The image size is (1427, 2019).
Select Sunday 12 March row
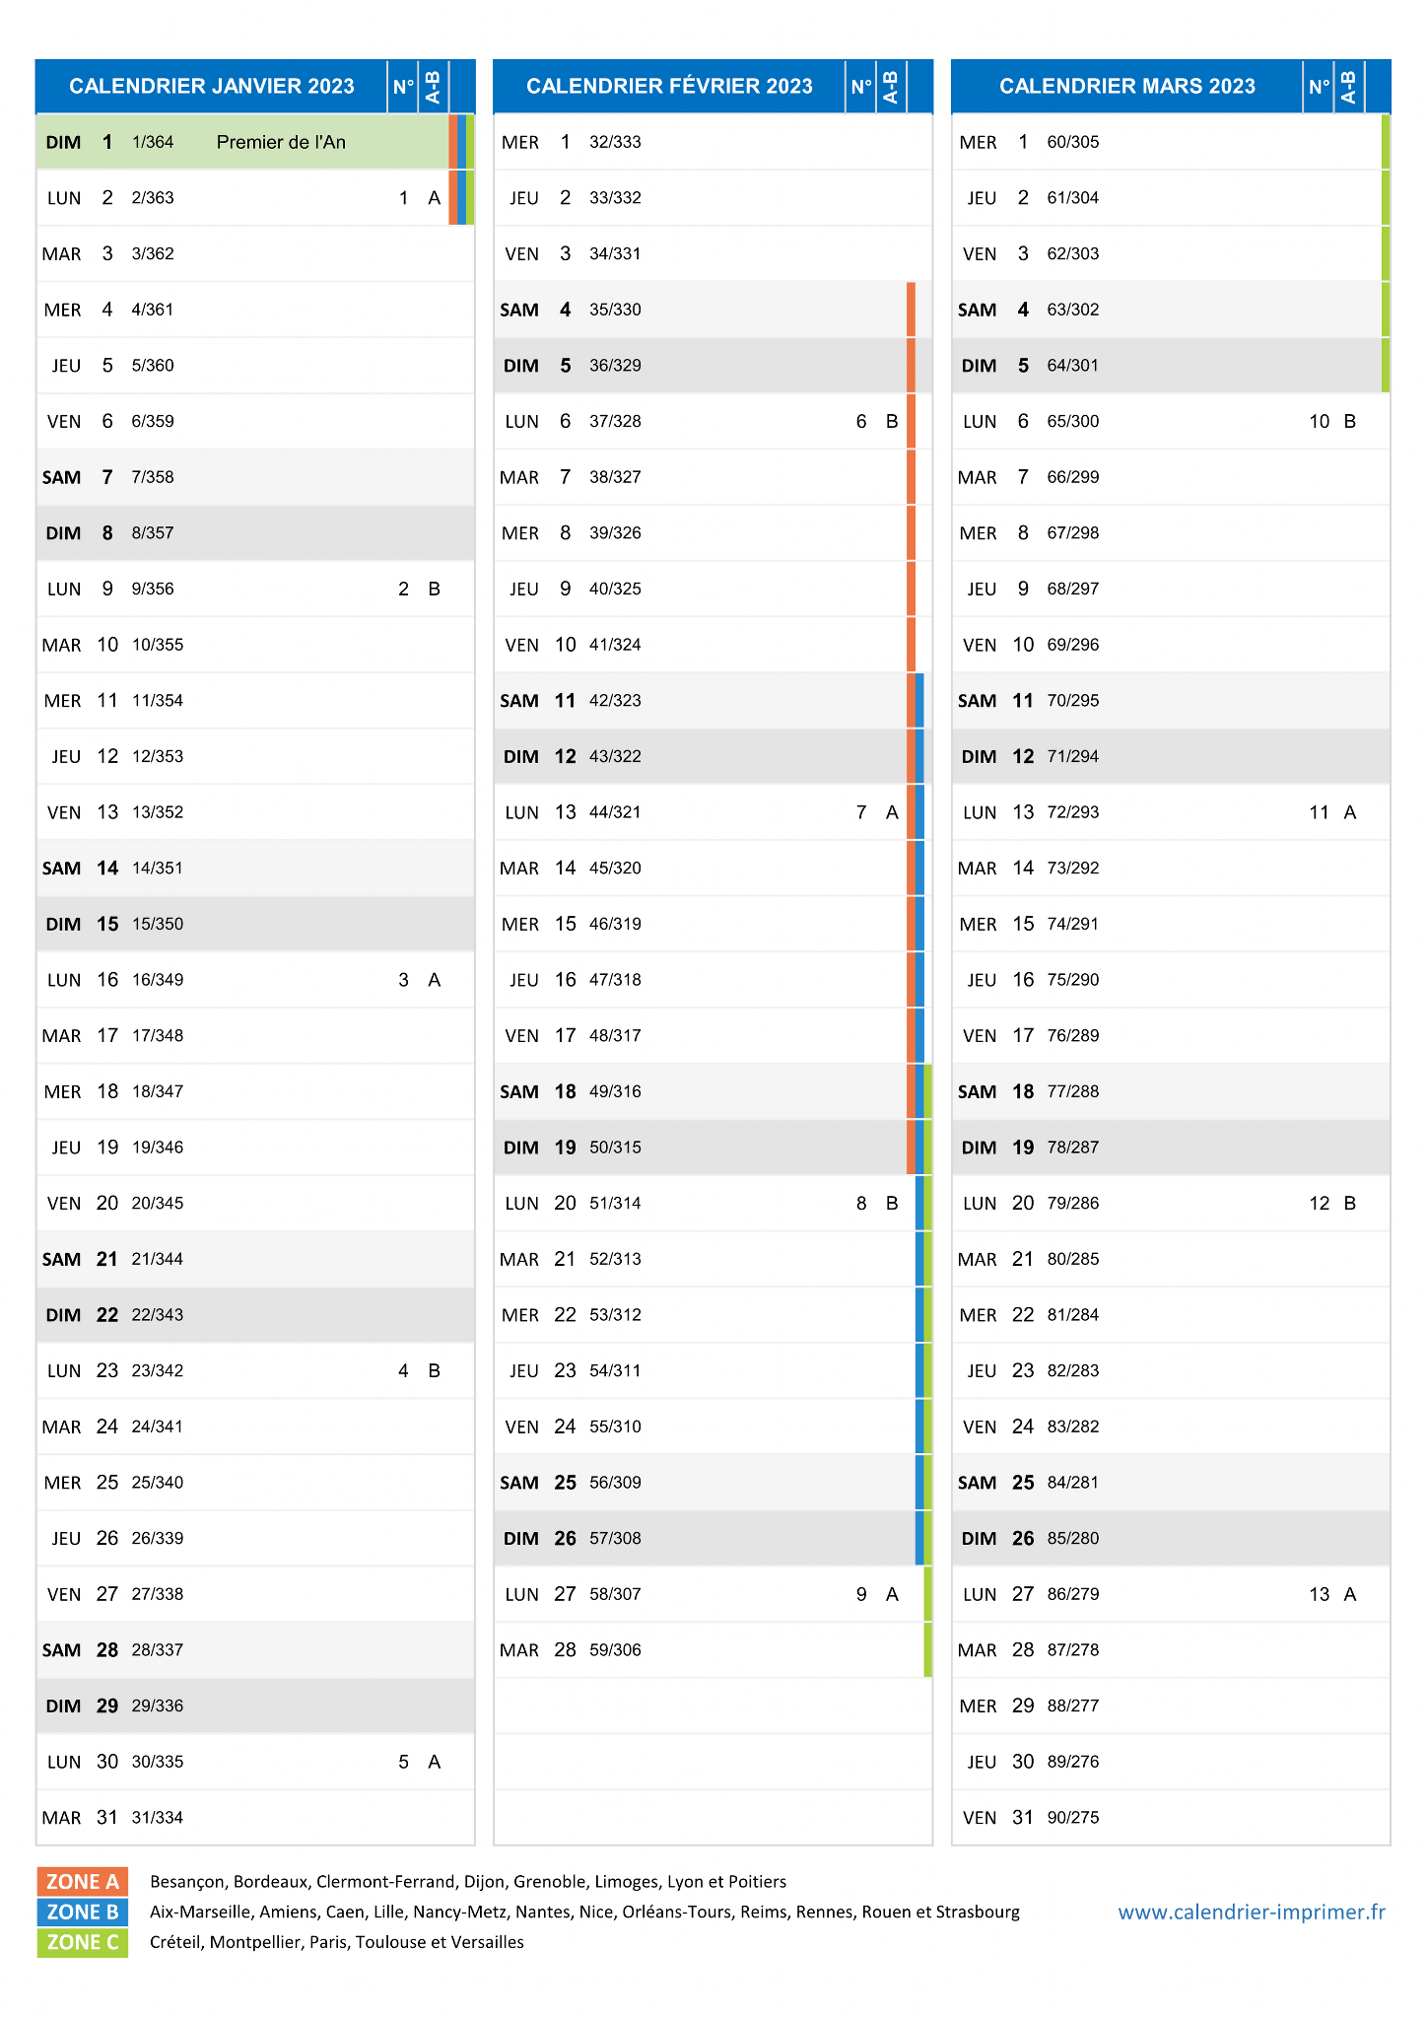pos(1171,756)
